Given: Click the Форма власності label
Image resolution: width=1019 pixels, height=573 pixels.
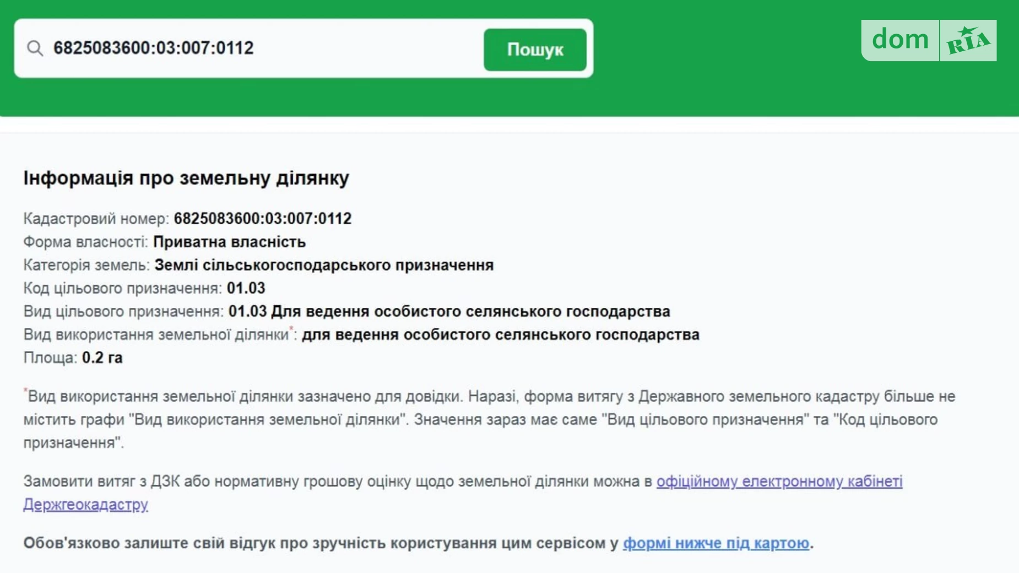Looking at the screenshot, I should pos(85,242).
